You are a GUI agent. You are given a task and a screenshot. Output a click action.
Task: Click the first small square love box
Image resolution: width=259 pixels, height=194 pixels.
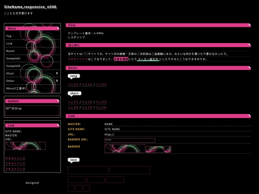[71, 188]
